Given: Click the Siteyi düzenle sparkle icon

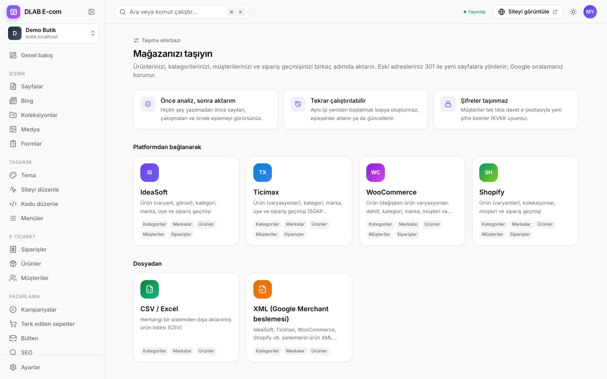Looking at the screenshot, I should coord(13,189).
